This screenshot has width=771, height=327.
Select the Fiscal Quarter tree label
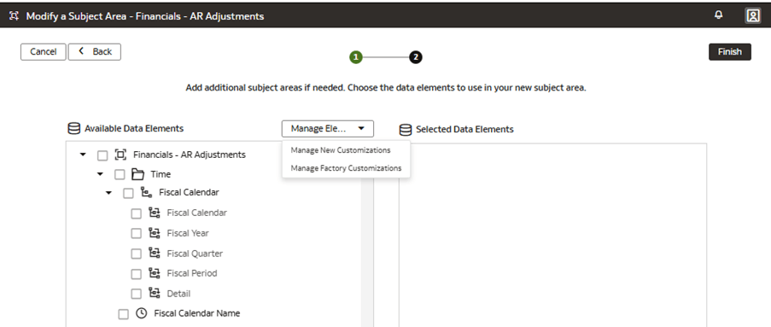[x=195, y=254]
